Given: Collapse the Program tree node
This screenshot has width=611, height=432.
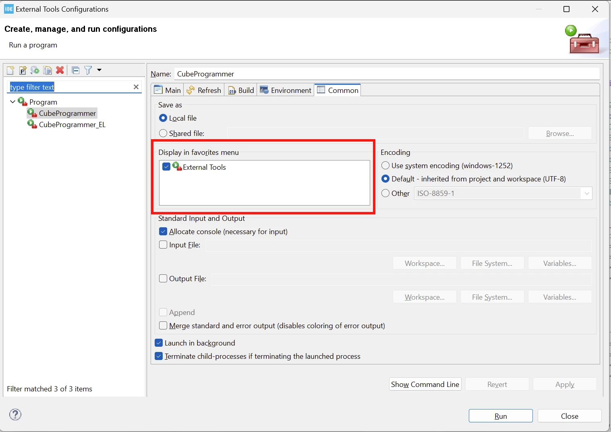Looking at the screenshot, I should [x=12, y=102].
